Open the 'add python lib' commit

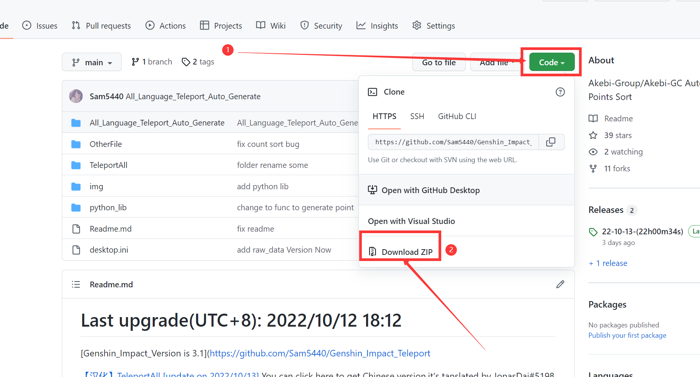pos(263,187)
